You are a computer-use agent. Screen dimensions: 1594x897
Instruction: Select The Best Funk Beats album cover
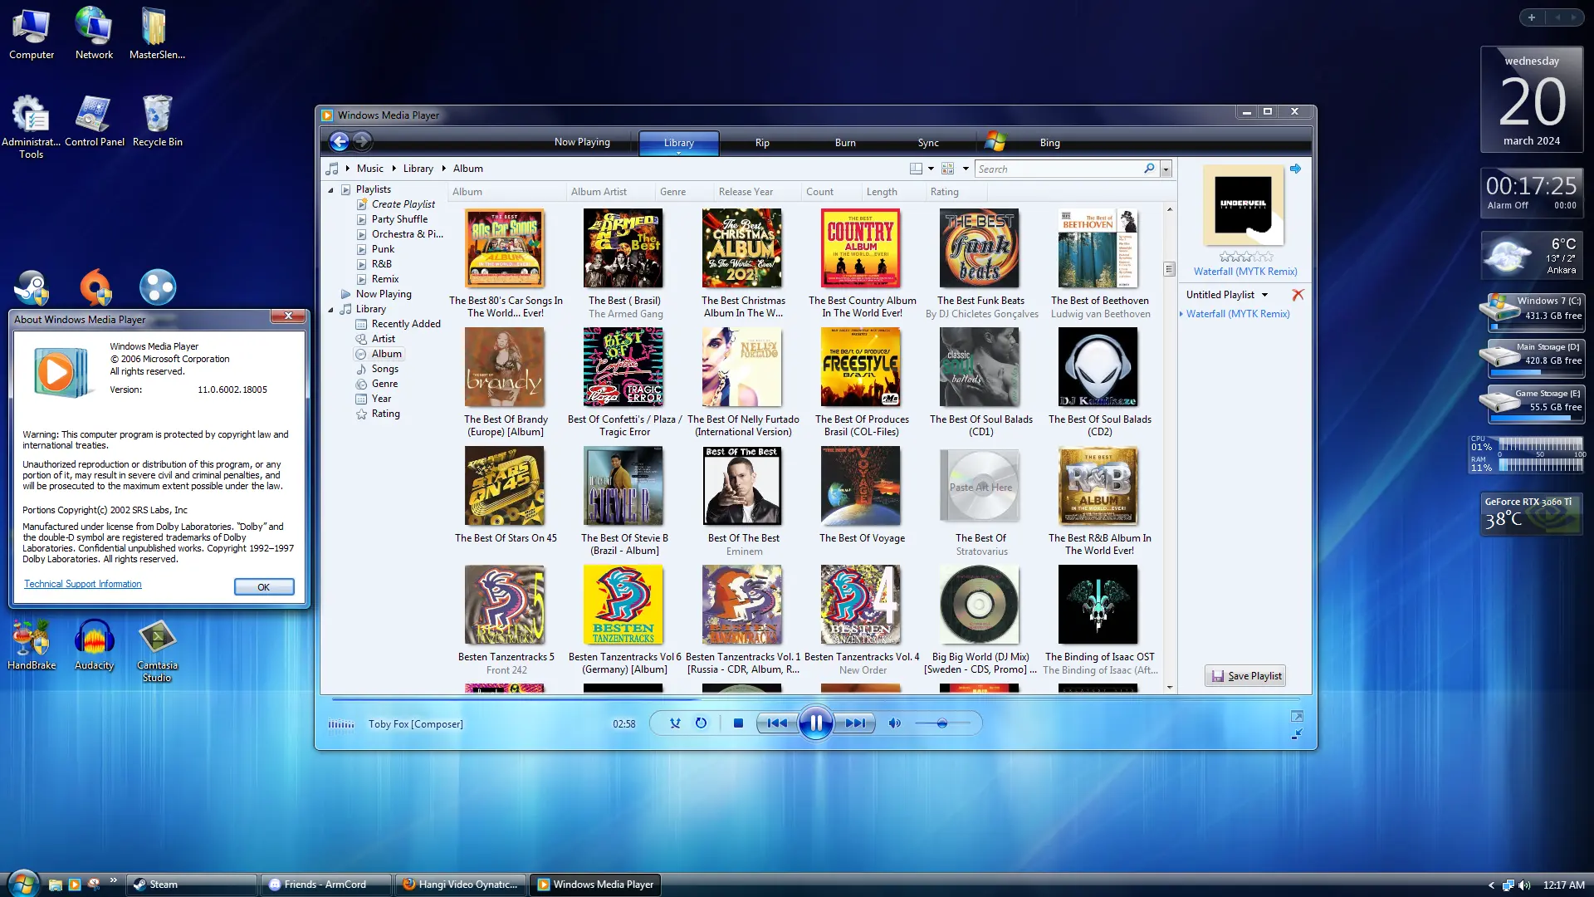(979, 248)
